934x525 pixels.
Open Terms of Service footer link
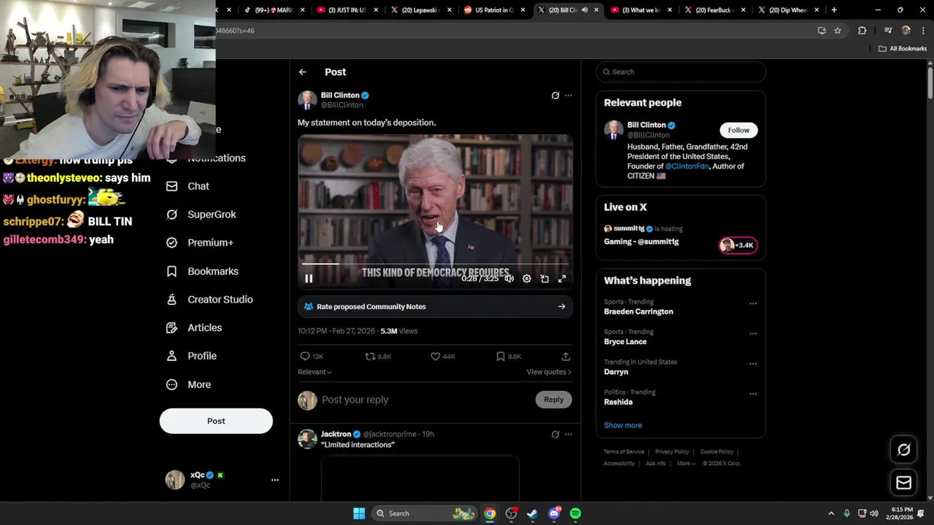pos(624,452)
